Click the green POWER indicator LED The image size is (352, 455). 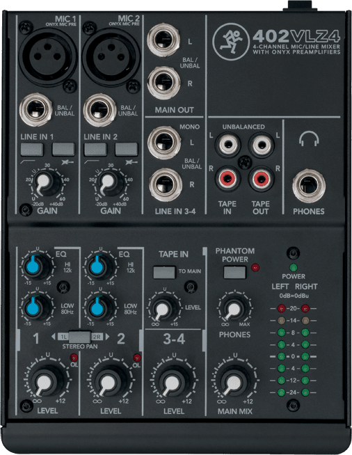(293, 267)
